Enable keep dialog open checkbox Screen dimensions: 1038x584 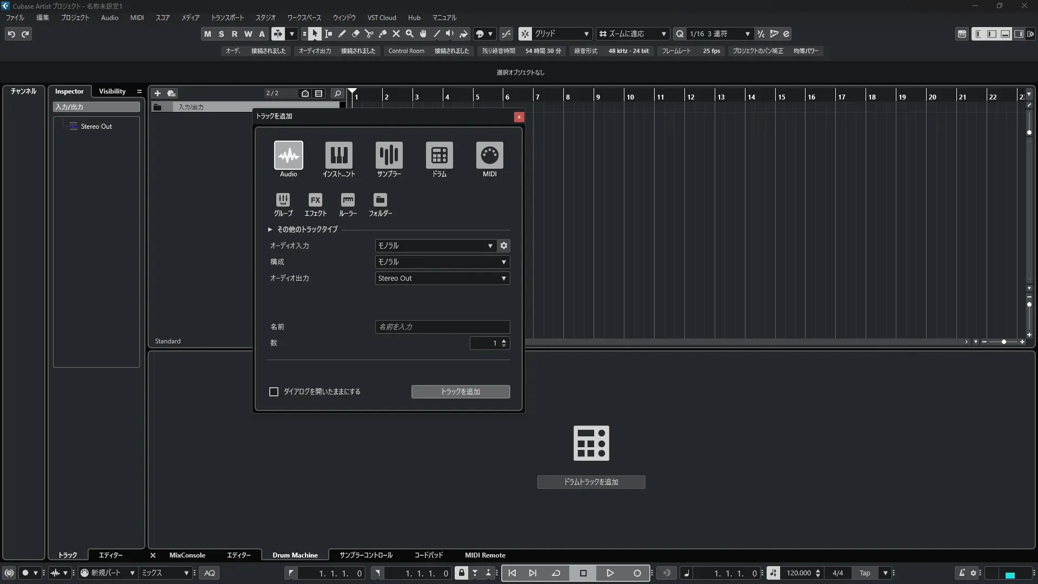click(x=274, y=391)
